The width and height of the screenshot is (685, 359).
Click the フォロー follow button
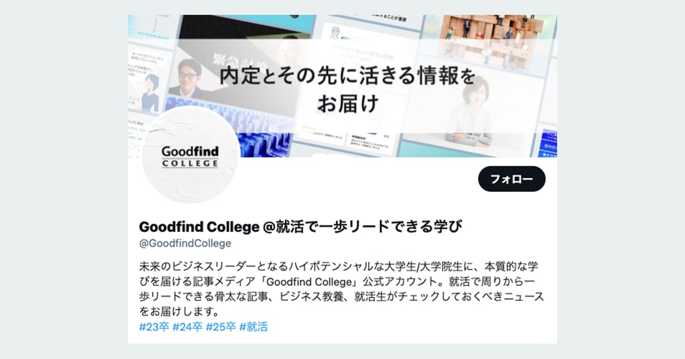tap(511, 179)
